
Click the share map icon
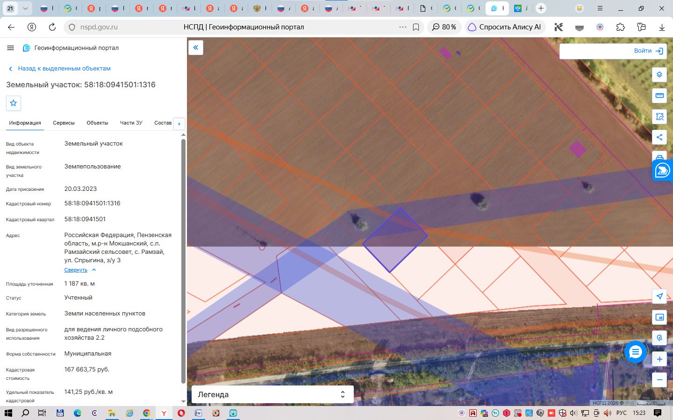tap(659, 137)
